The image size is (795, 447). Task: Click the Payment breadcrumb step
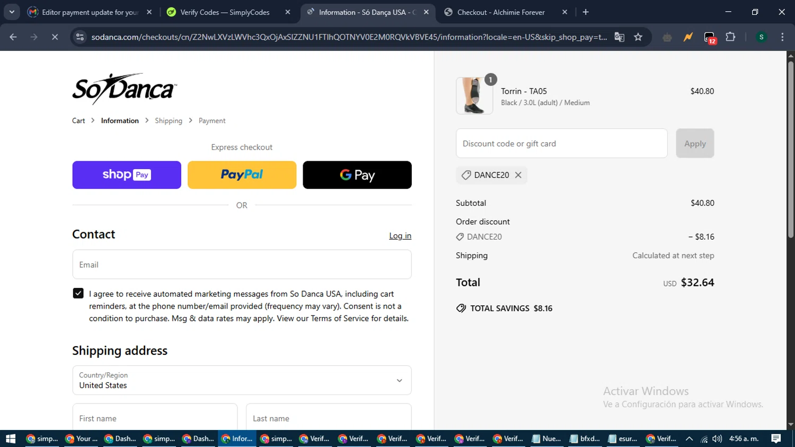coord(212,120)
